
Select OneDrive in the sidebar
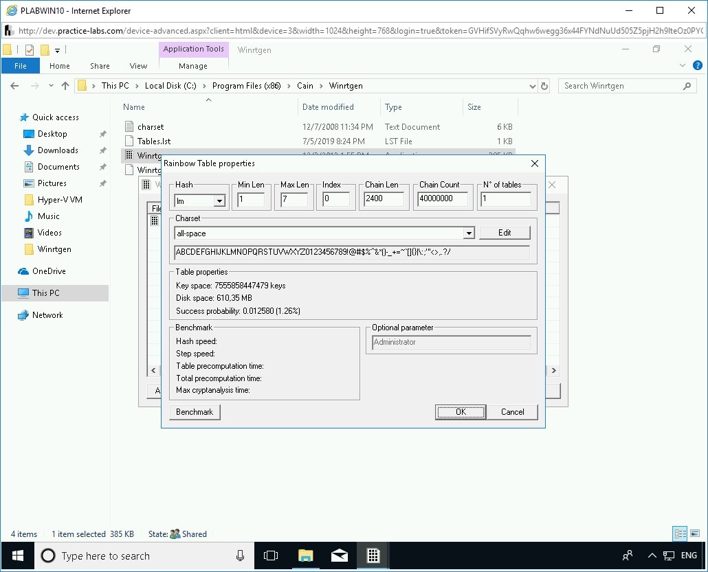[51, 271]
